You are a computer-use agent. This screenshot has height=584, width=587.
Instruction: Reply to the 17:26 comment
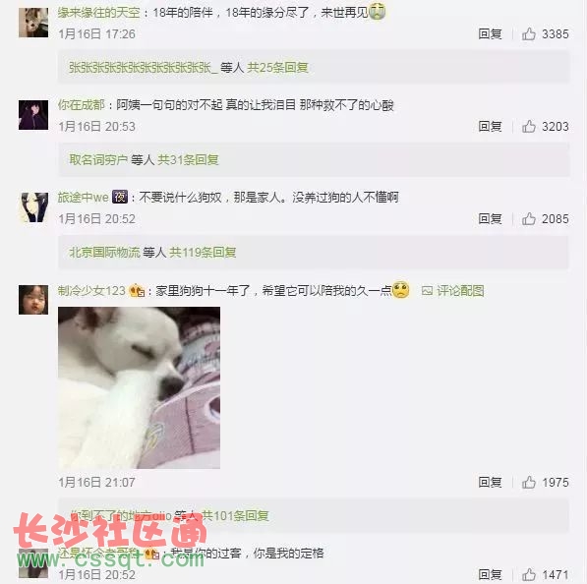490,34
